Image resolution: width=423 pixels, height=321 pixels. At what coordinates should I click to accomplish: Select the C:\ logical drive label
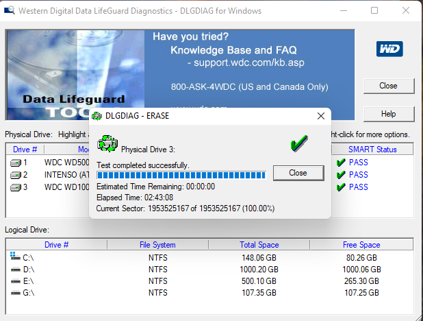coord(28,258)
